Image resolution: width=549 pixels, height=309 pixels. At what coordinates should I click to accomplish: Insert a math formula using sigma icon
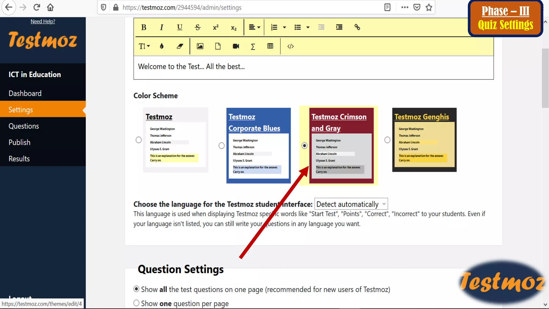coord(253,46)
